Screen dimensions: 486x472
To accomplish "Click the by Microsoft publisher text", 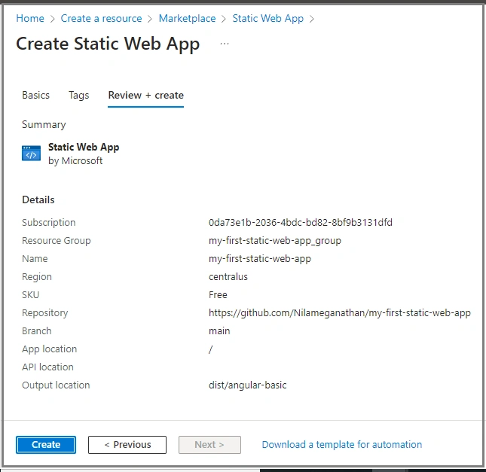I will click(x=75, y=161).
